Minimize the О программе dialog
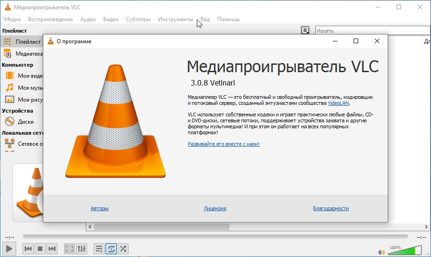431x257 pixels. point(335,41)
